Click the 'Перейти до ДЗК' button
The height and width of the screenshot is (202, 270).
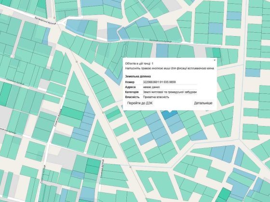point(140,103)
